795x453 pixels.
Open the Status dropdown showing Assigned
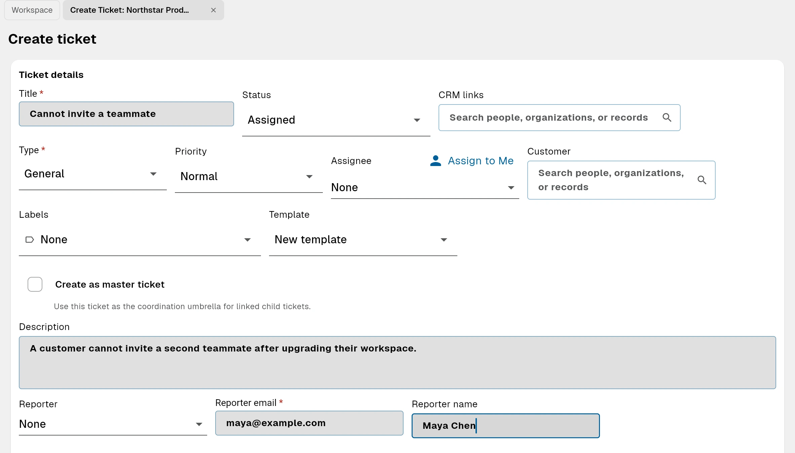tap(336, 120)
